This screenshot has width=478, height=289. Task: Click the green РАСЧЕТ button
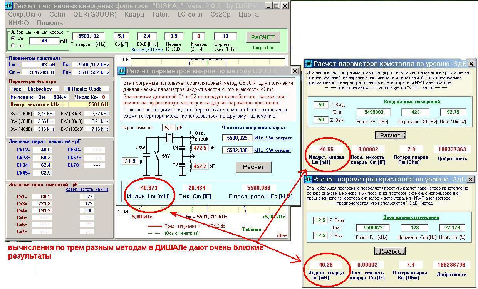(x=263, y=37)
